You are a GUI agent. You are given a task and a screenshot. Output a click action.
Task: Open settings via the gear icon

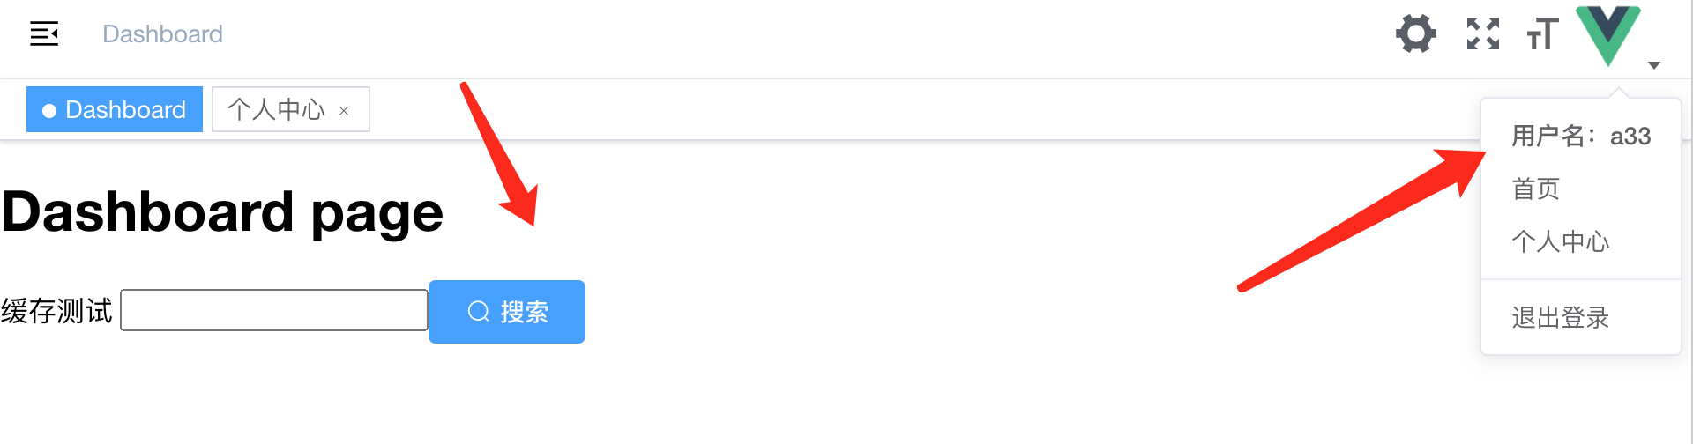(1416, 34)
